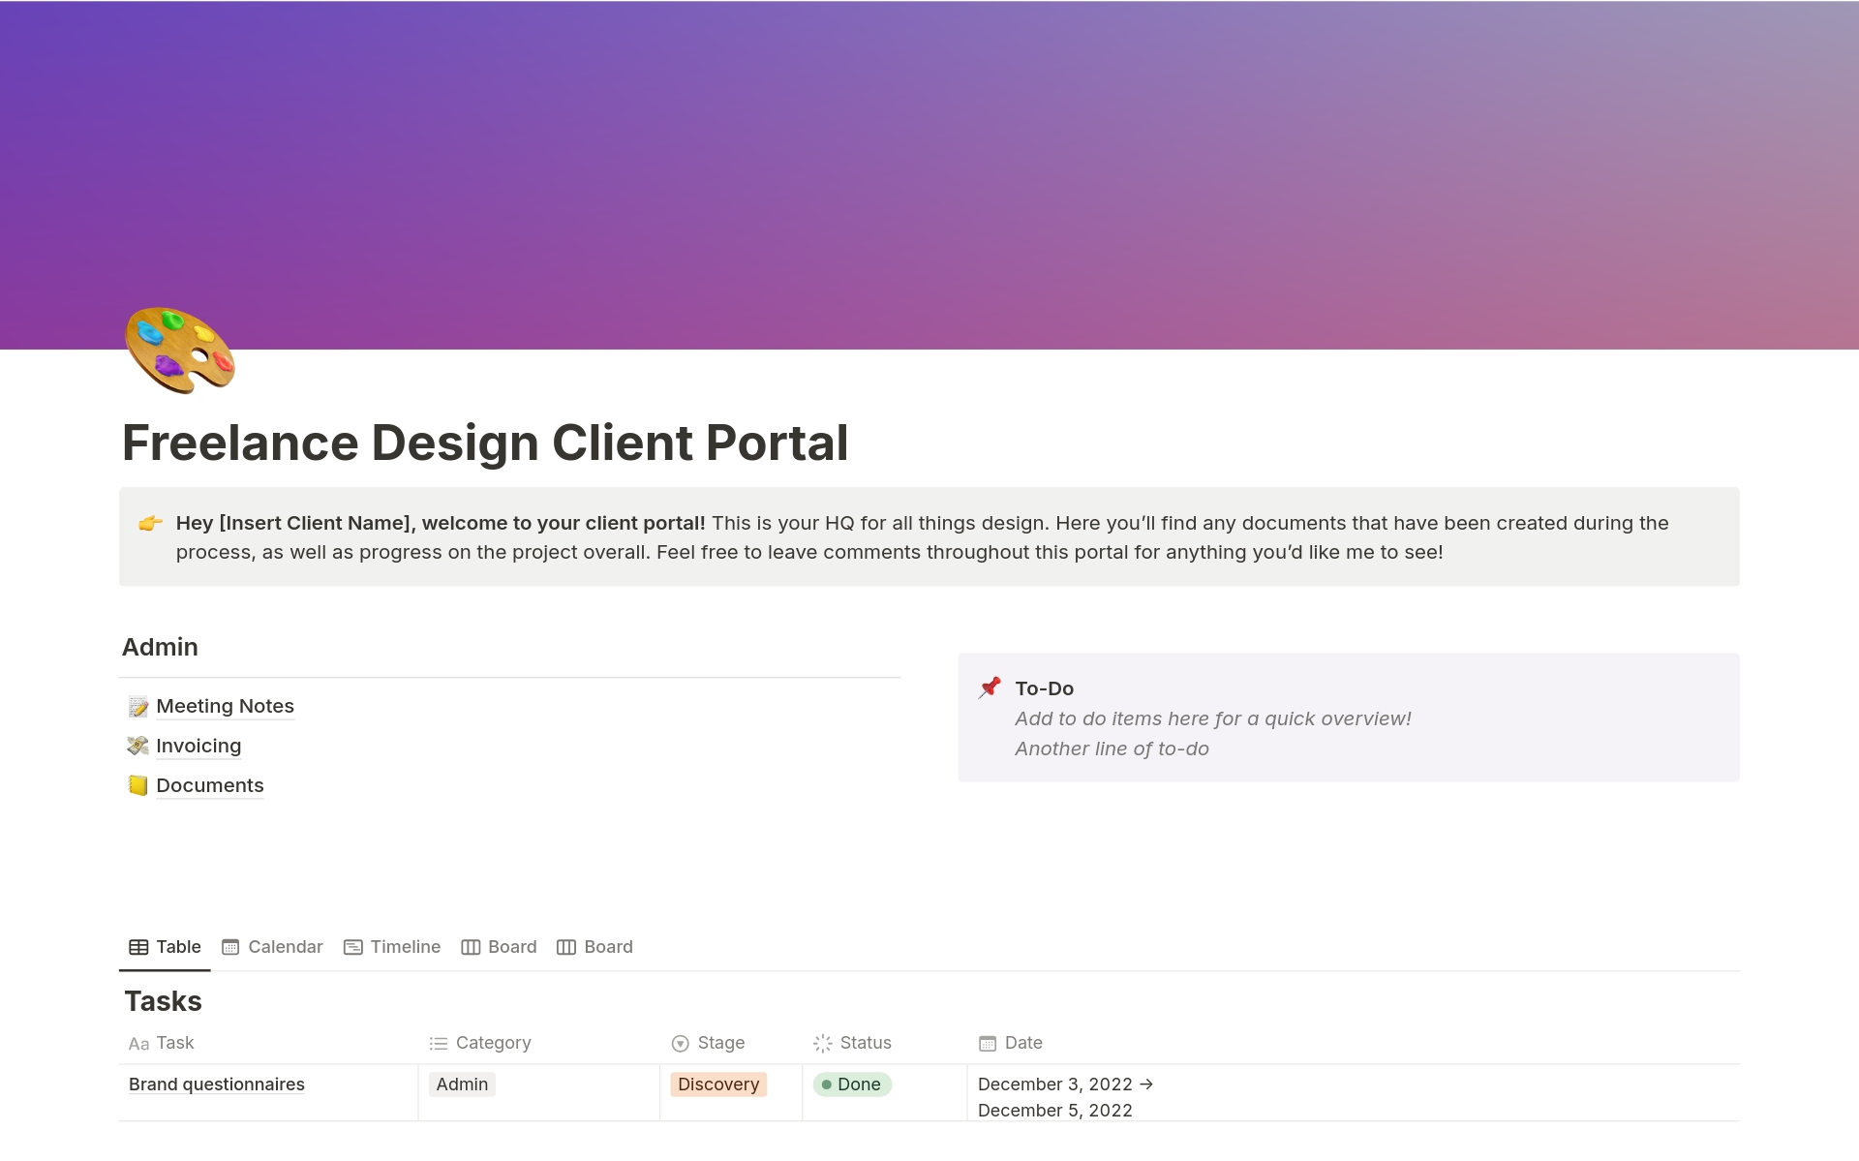Open the Invoicing page link
The image size is (1859, 1161).
(x=198, y=746)
